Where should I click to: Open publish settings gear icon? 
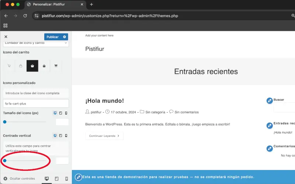coord(65,37)
